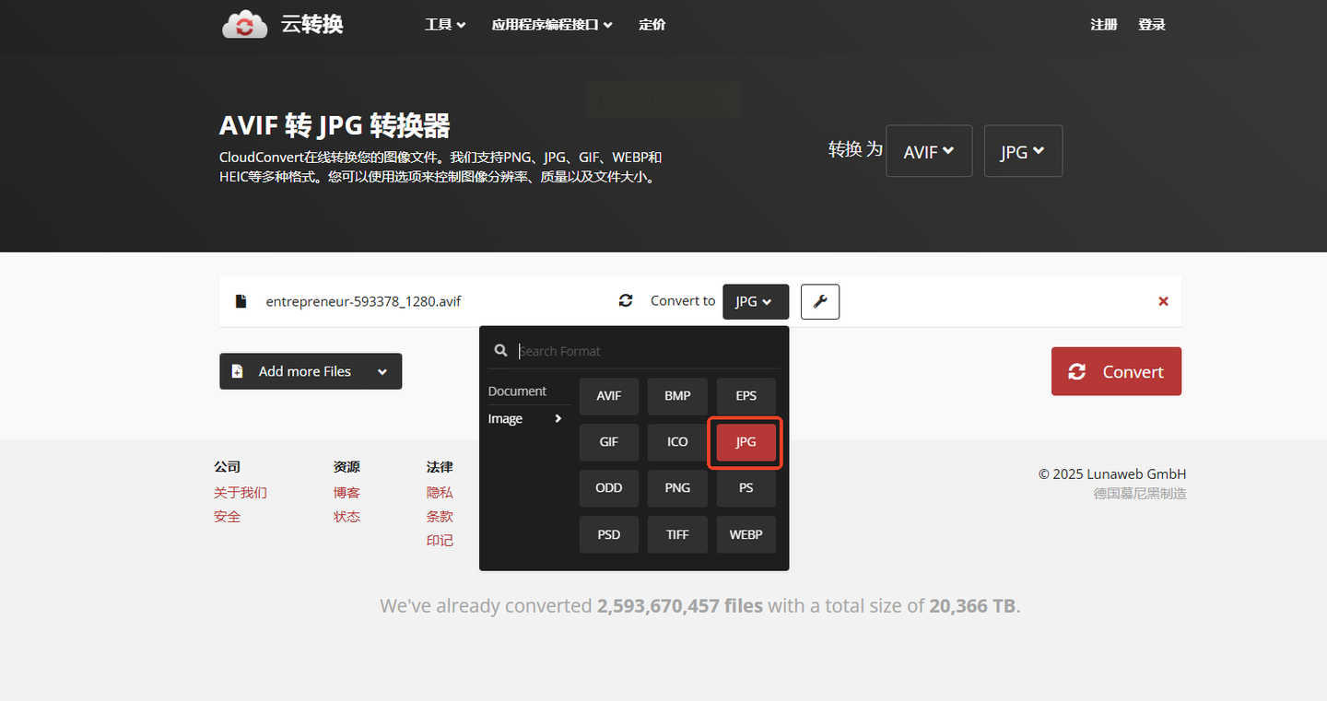Choose ODD as output format

(x=609, y=488)
